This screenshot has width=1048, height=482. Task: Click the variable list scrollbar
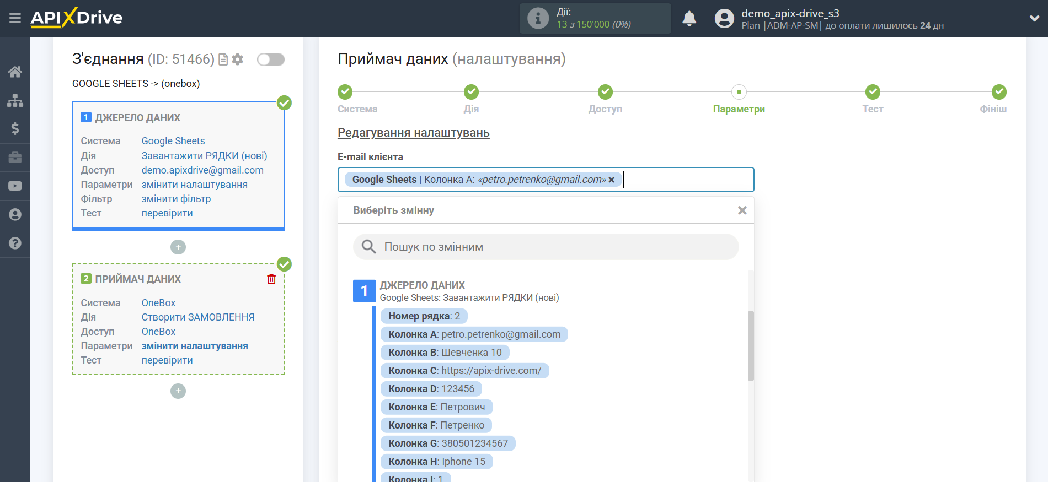pos(751,346)
